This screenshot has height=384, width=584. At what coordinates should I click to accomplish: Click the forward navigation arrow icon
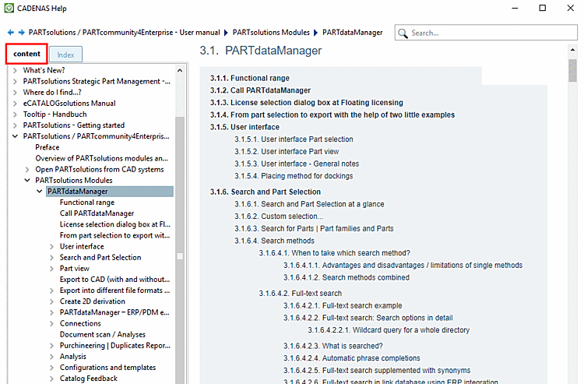click(22, 33)
